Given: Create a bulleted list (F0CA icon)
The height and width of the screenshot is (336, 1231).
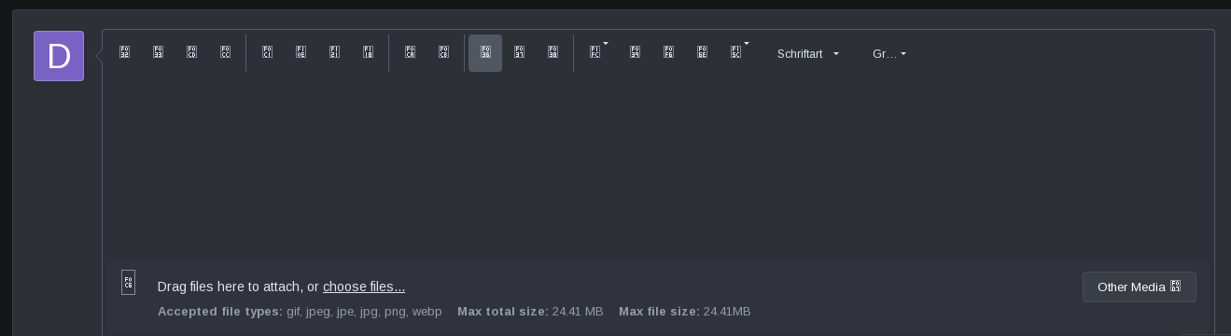Looking at the screenshot, I should [x=410, y=53].
